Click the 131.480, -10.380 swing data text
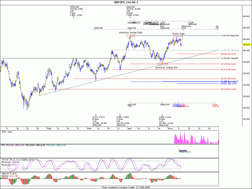The width and height of the screenshot is (252, 189). point(100,123)
